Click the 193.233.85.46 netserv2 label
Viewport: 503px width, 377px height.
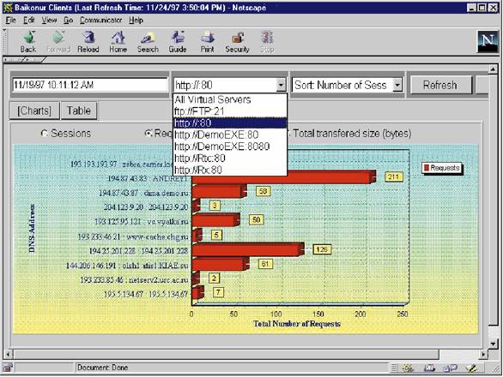point(134,280)
